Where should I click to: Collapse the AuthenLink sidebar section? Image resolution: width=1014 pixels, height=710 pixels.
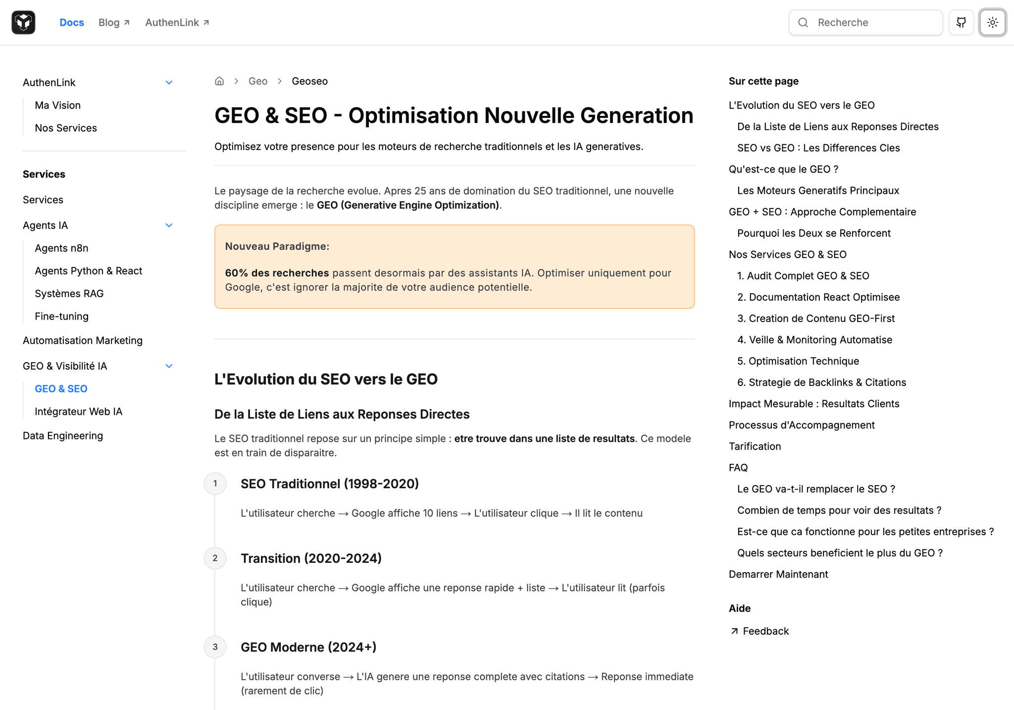[169, 83]
